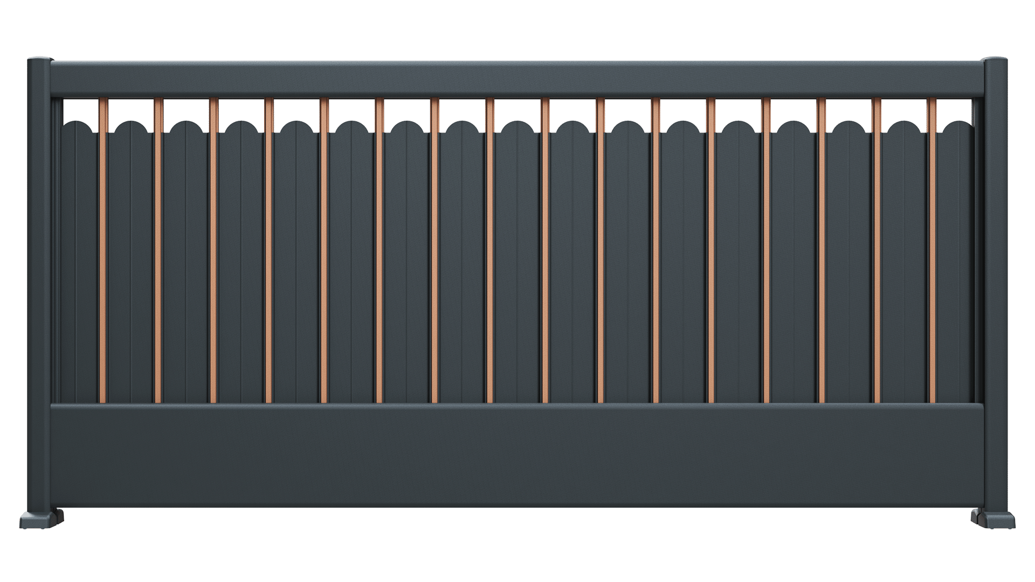
Task: Click the left post's top cap
Action: [39, 58]
